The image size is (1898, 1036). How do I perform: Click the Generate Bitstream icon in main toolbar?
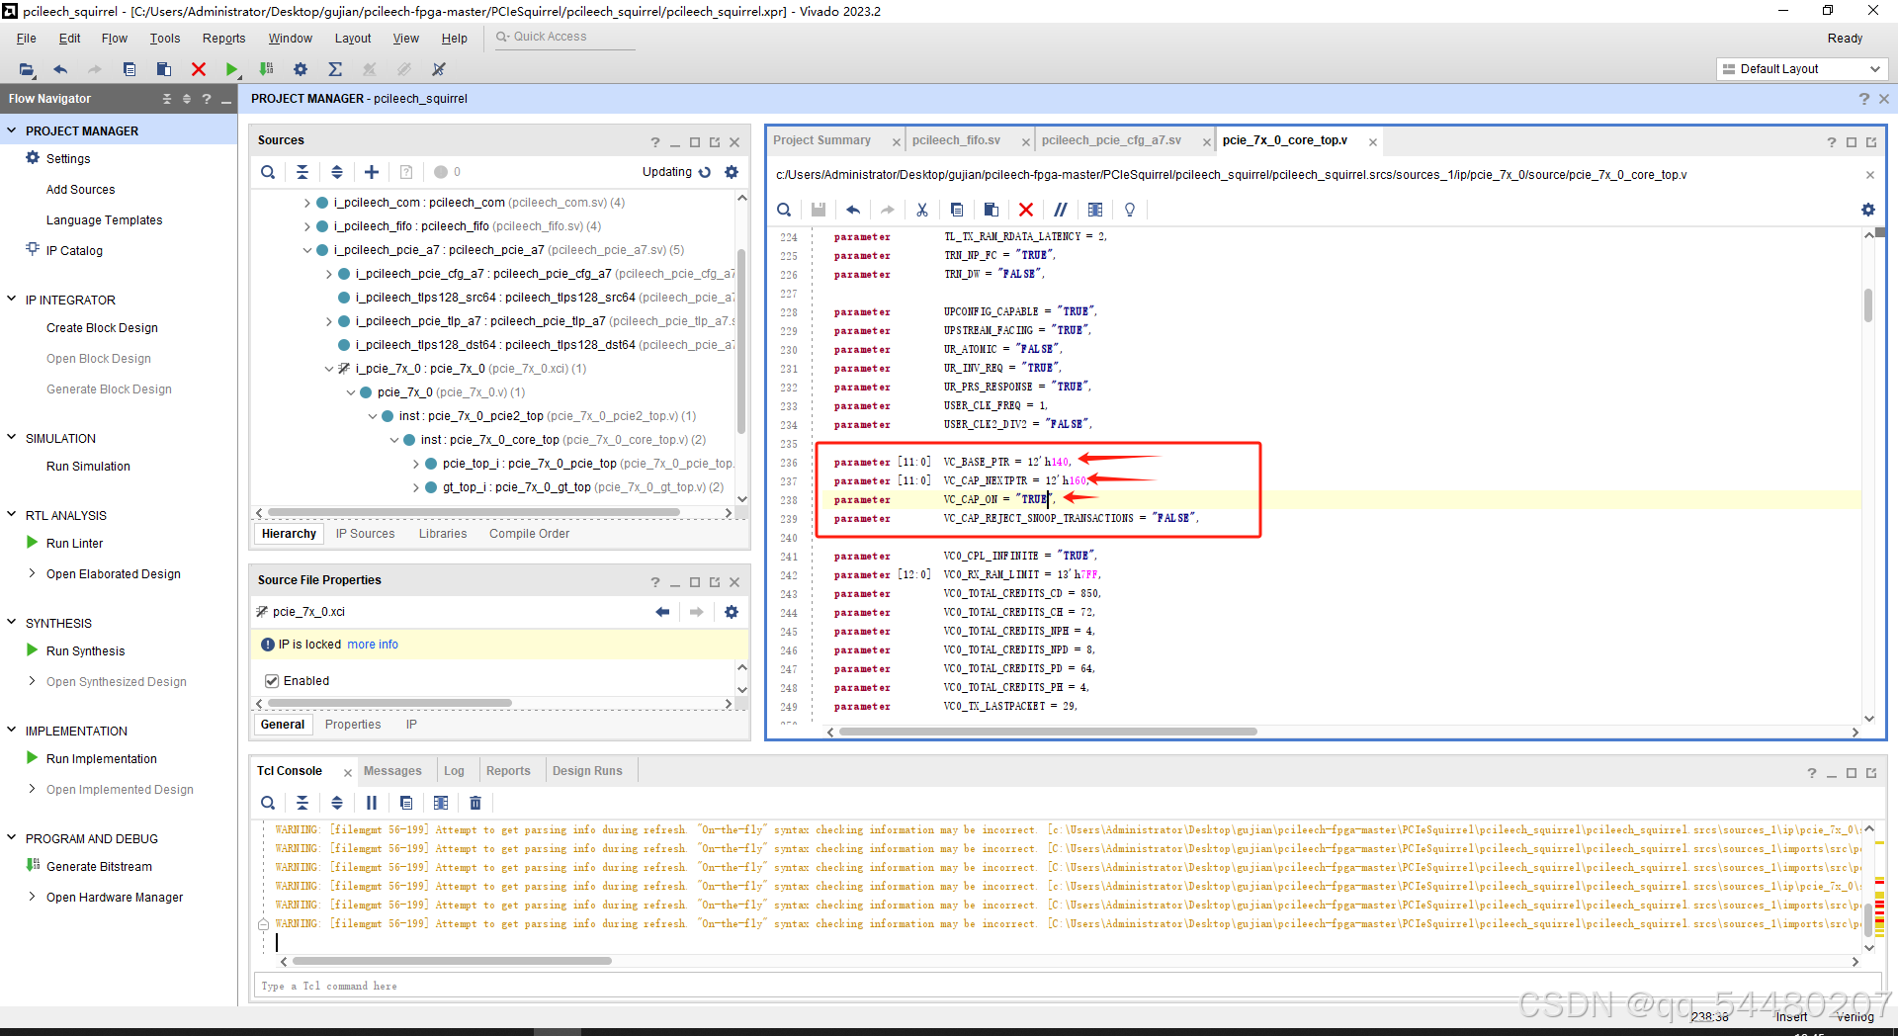(x=266, y=69)
